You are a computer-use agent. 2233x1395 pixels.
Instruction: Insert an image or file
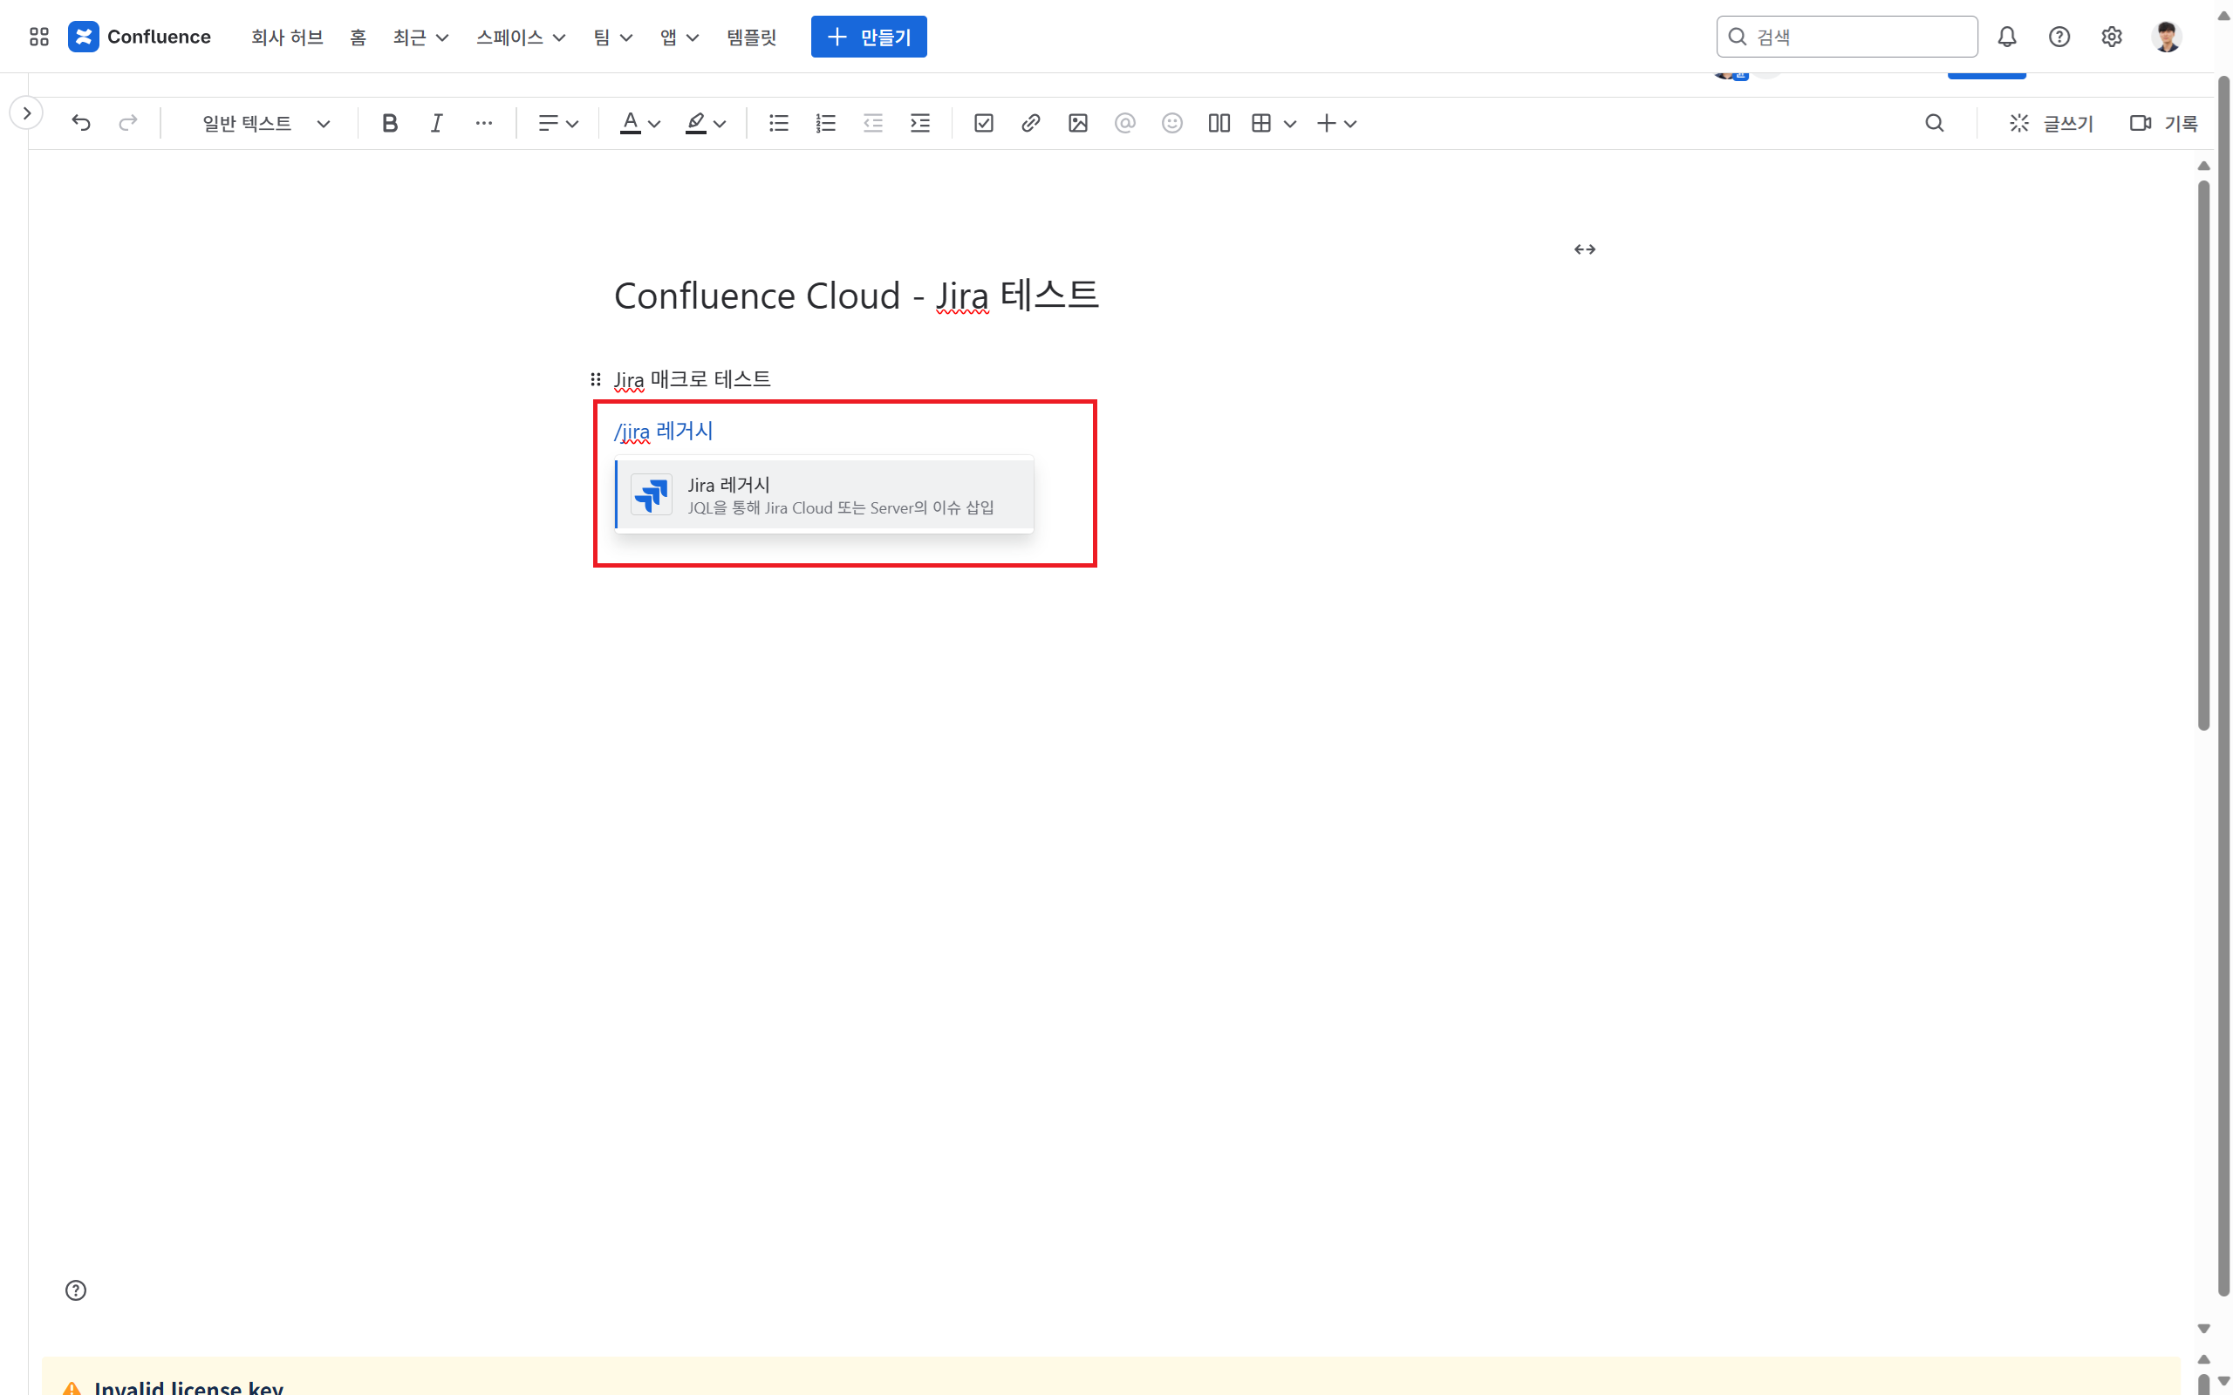pyautogui.click(x=1078, y=123)
